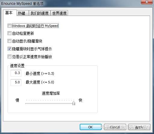
Task: Click the minimum speed 0.3 input field
Action: 16,73
